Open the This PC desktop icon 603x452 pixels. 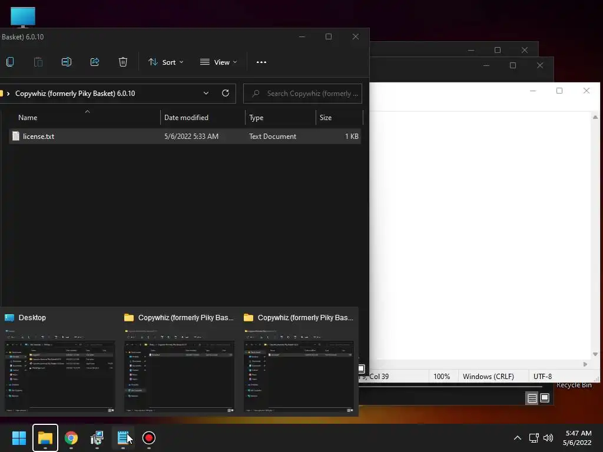tap(23, 17)
